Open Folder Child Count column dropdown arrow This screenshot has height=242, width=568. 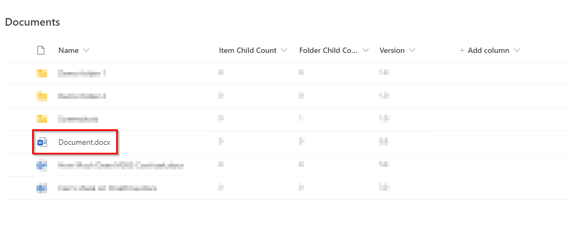366,50
